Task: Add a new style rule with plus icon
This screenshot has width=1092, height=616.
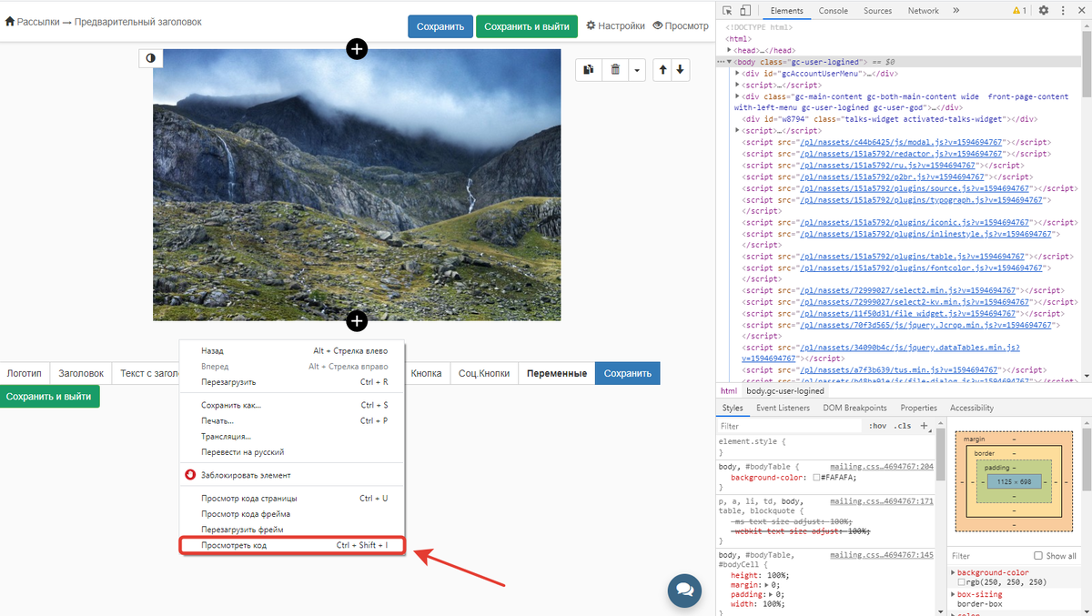Action: [x=924, y=426]
